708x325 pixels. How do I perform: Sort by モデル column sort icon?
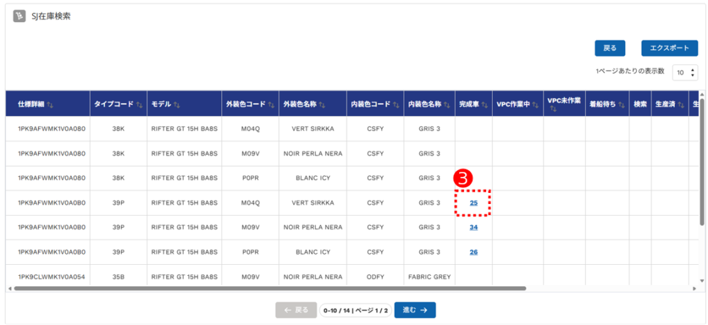pyautogui.click(x=177, y=104)
